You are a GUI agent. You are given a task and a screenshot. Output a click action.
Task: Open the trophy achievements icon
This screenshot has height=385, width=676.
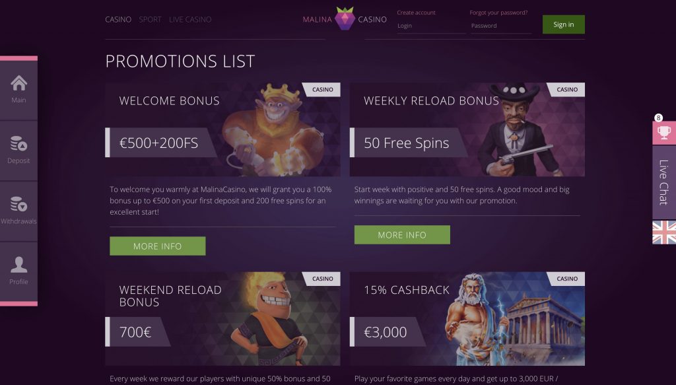pos(664,133)
